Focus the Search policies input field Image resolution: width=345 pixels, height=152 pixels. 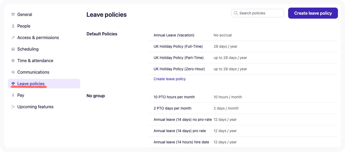coord(260,13)
